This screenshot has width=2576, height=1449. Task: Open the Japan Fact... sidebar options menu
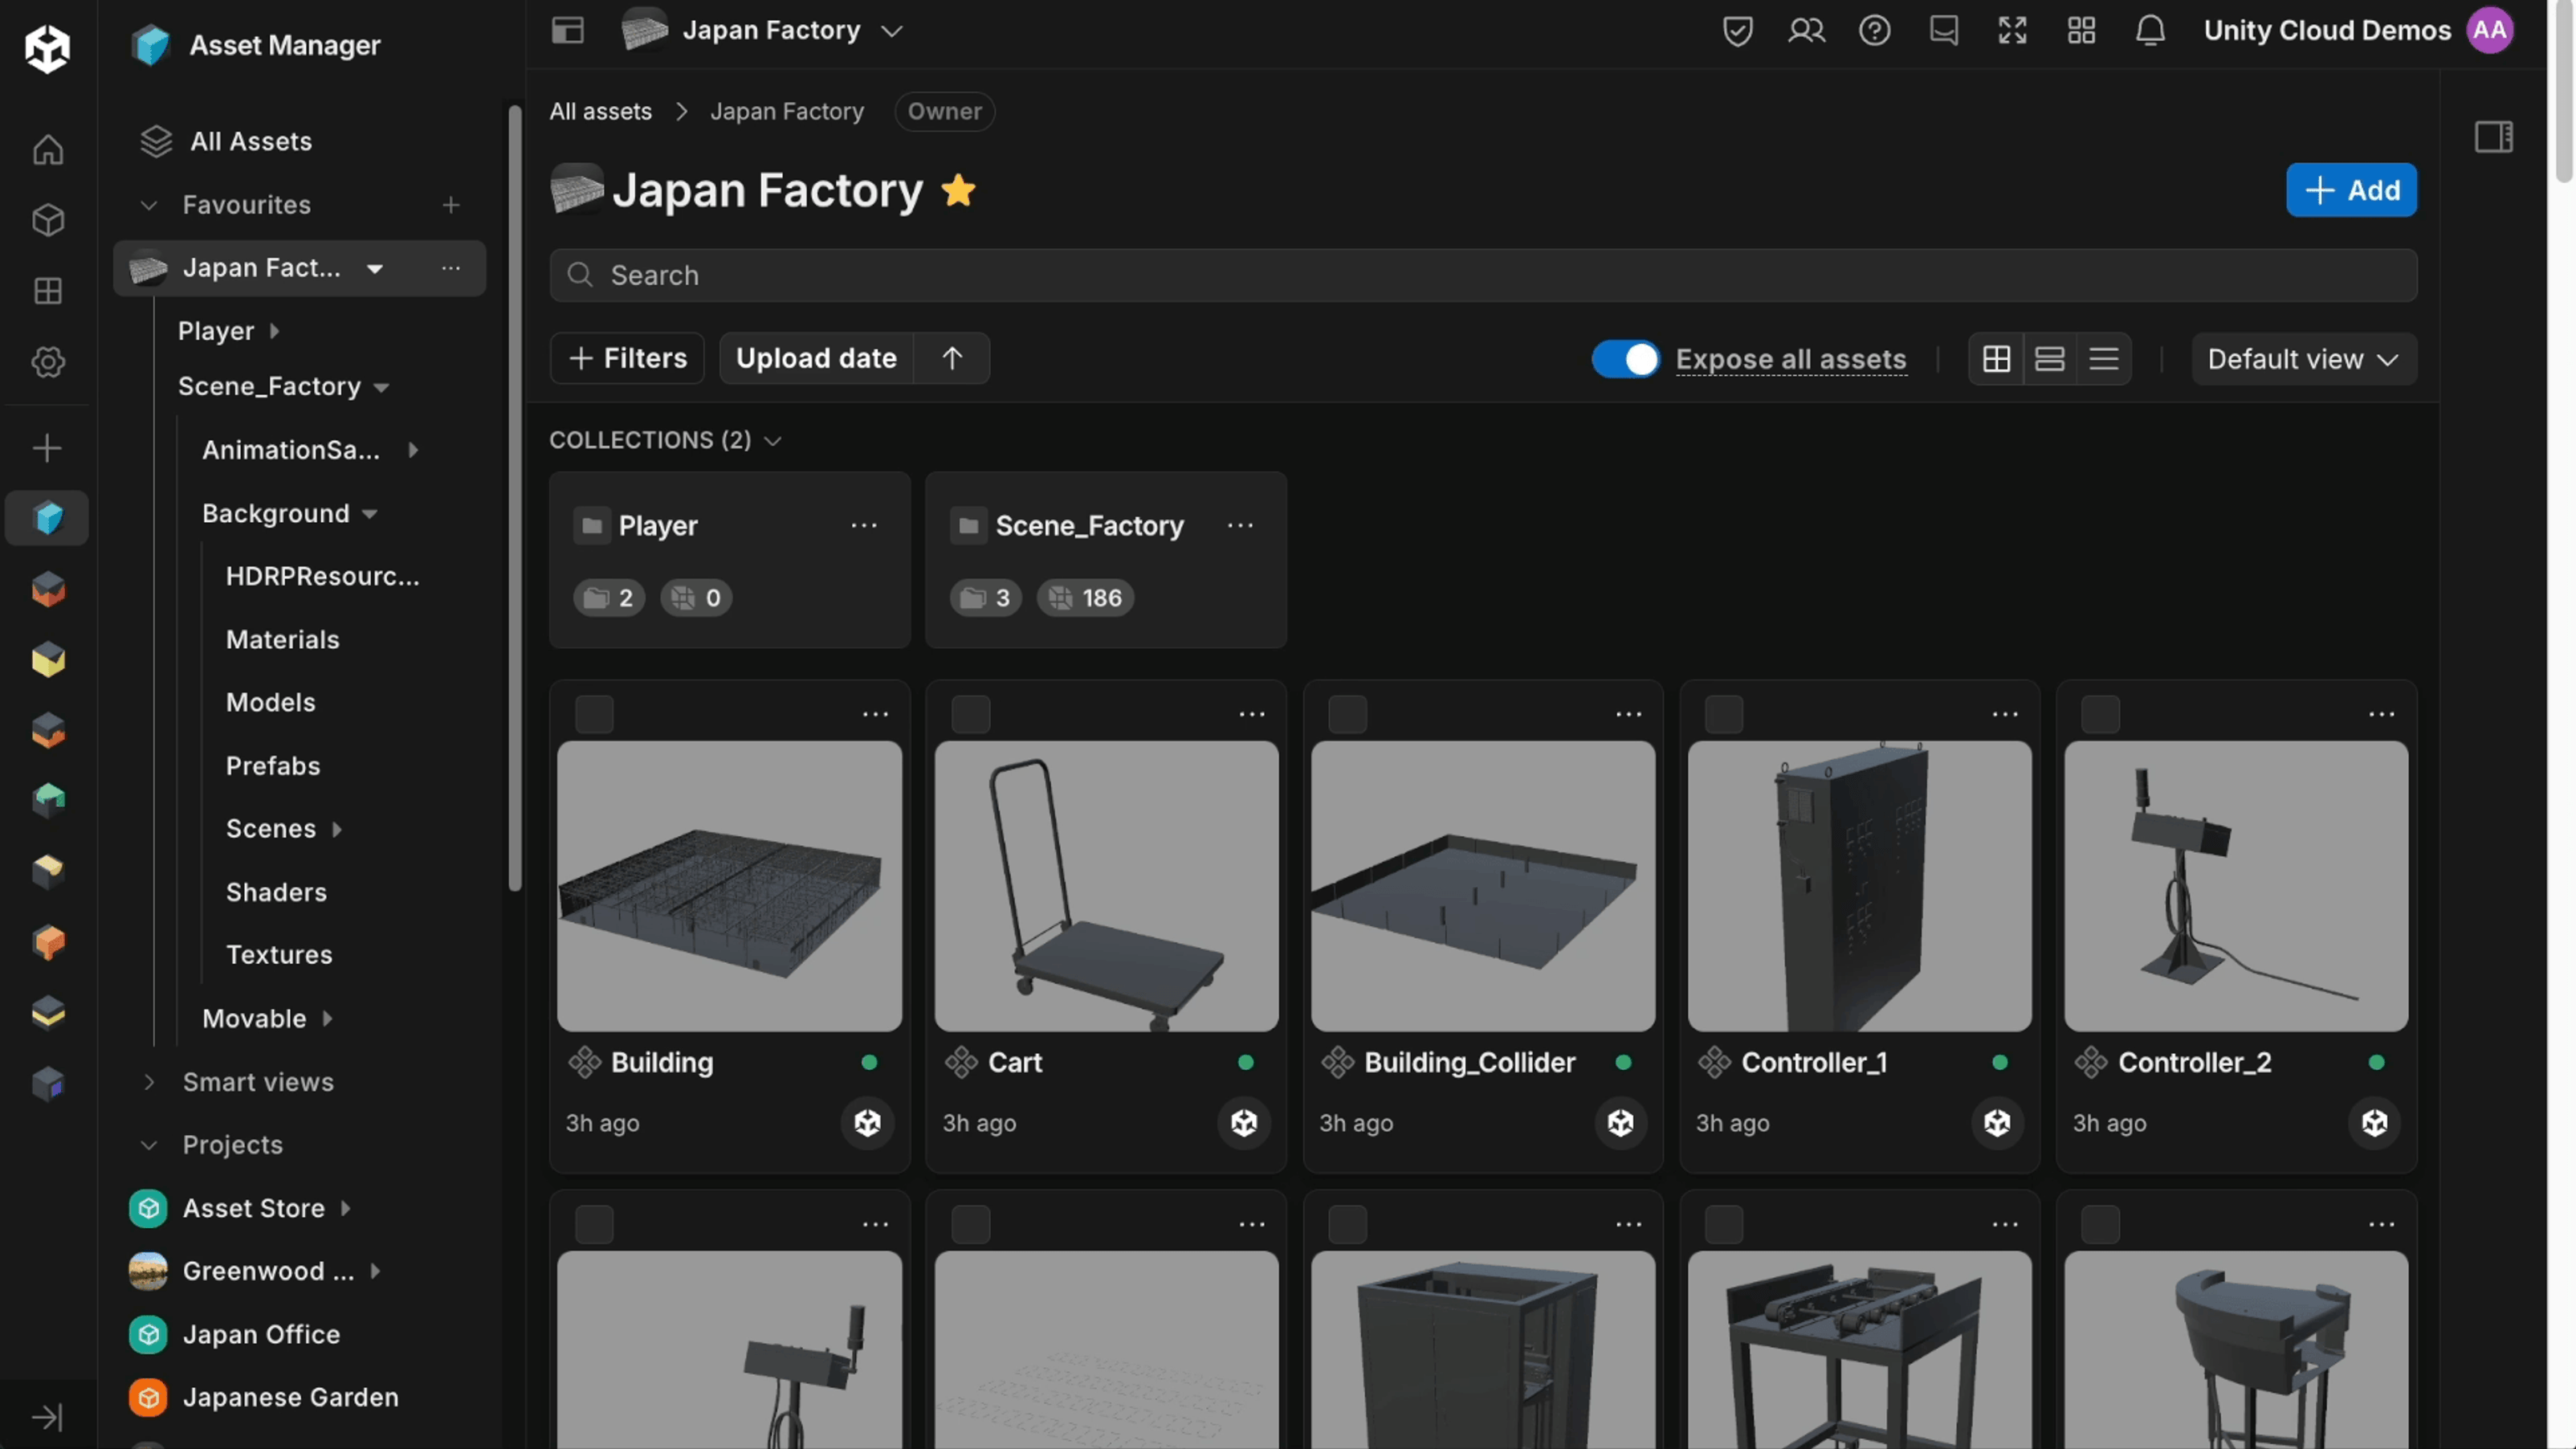coord(451,268)
